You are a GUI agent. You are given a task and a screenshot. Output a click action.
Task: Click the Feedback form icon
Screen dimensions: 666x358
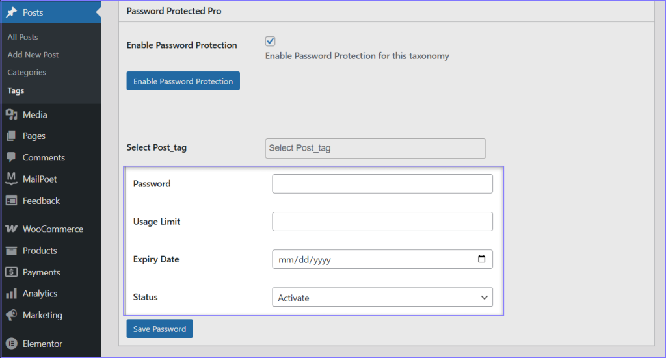[x=11, y=201]
